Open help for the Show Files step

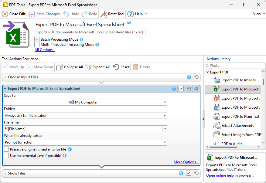coord(181,173)
